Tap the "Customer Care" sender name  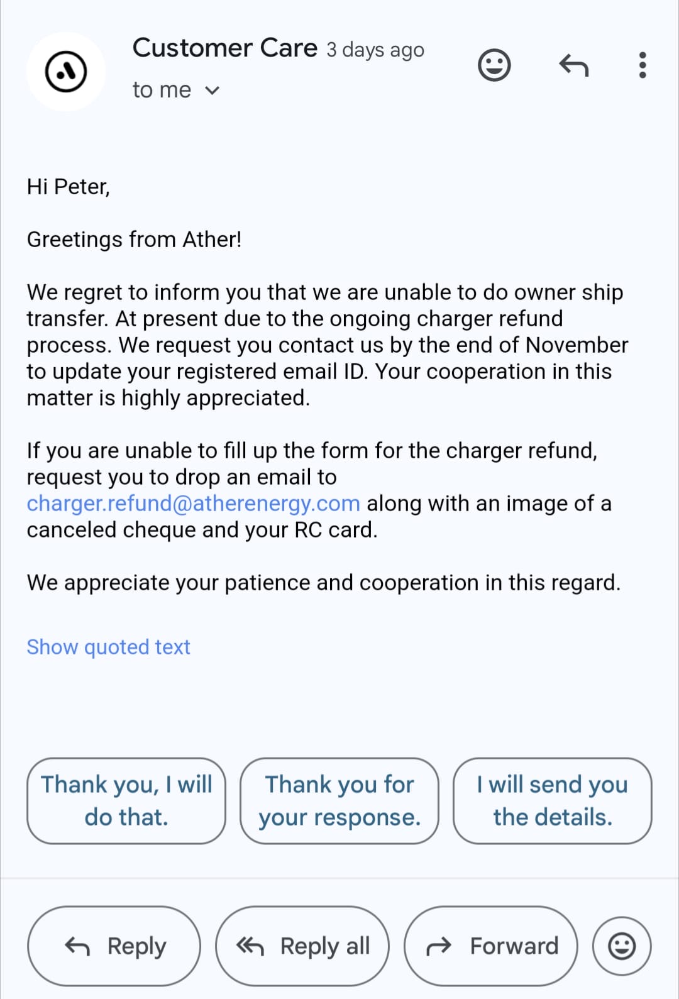click(x=224, y=48)
